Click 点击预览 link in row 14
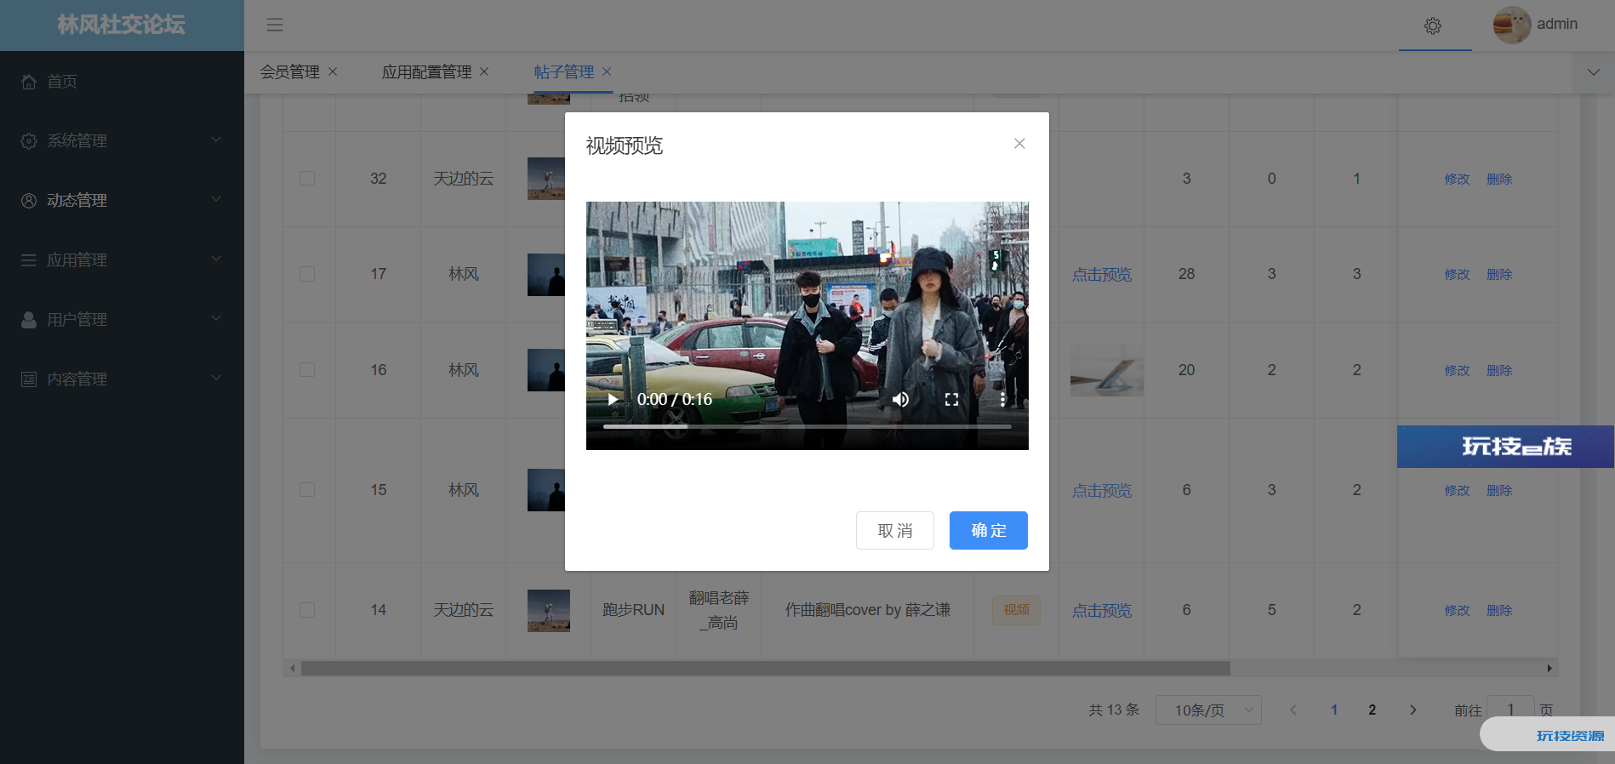 [1102, 610]
